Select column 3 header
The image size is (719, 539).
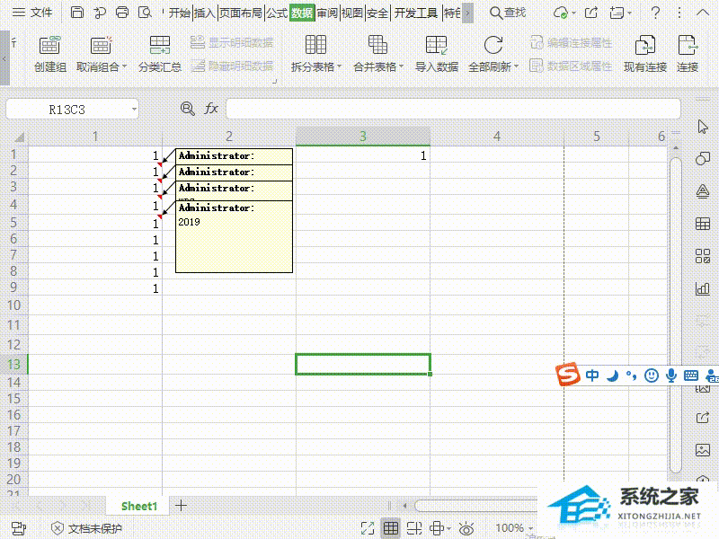click(x=363, y=137)
